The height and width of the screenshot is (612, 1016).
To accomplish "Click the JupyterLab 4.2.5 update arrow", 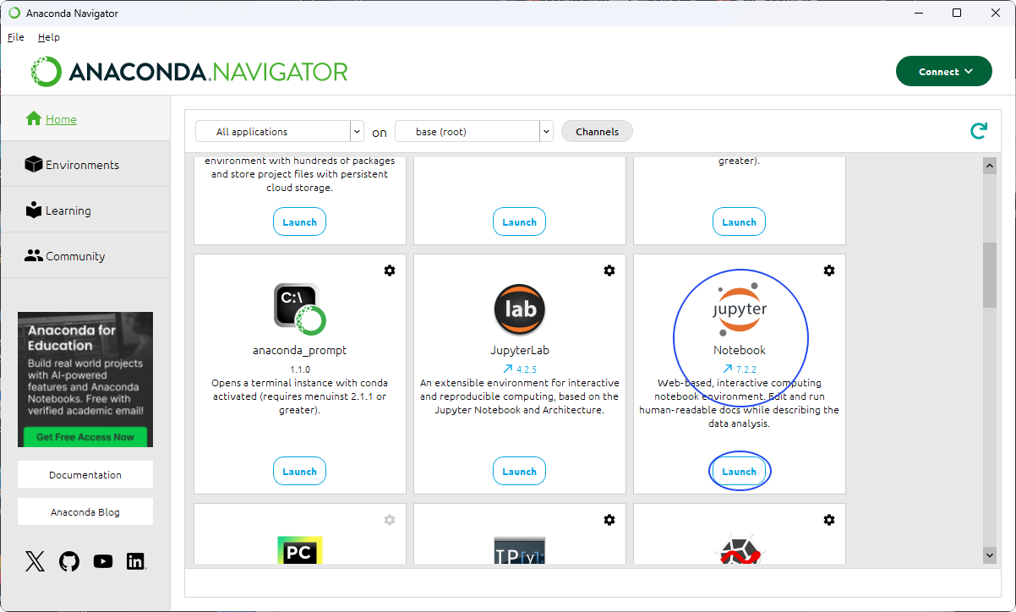I will [x=507, y=369].
